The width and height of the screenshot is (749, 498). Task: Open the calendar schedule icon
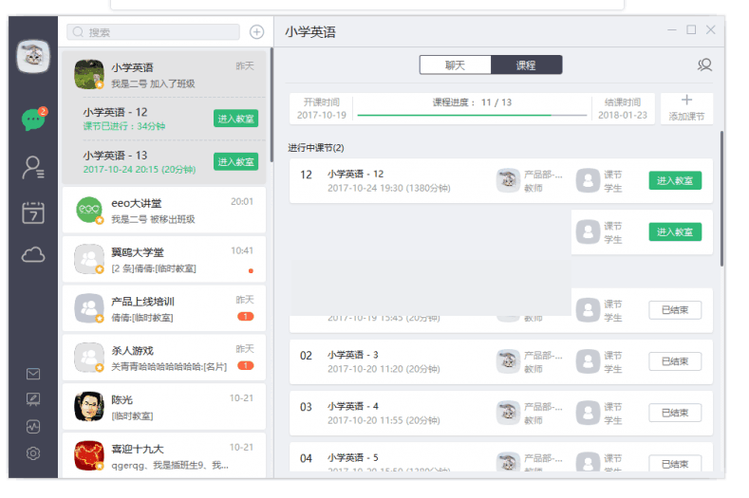point(33,212)
